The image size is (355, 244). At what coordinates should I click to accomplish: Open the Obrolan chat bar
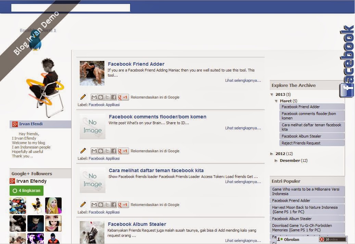coord(312,240)
